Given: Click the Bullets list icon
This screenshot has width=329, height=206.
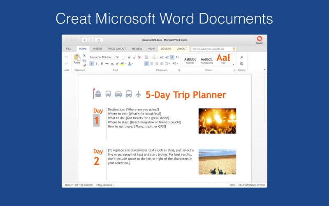Looking at the screenshot, I should (146, 57).
